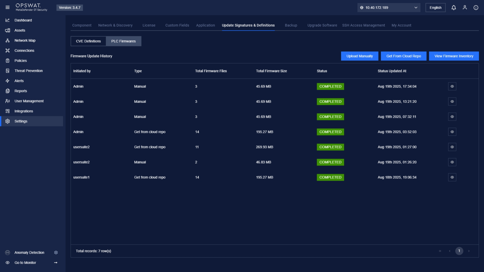Open notifications bell icon
The image size is (484, 272).
[x=454, y=8]
